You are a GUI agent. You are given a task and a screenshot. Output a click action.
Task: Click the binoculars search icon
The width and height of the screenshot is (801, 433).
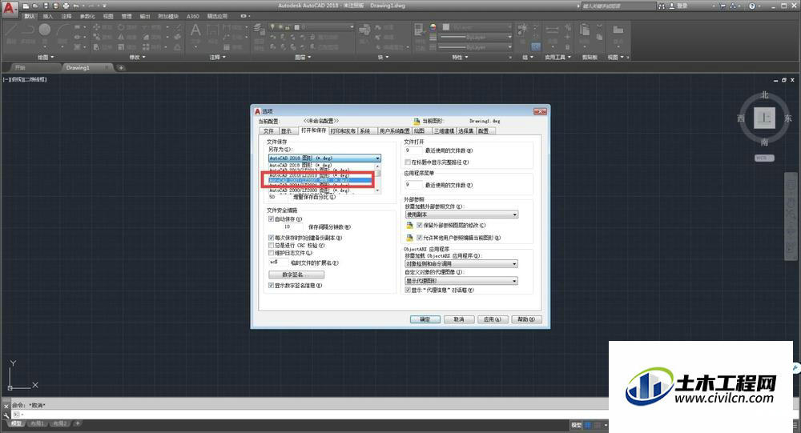(x=662, y=6)
